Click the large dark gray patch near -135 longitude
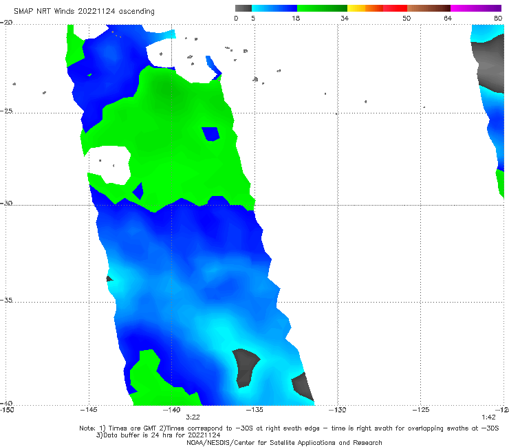 246,368
